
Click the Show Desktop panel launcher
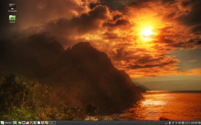15,123
